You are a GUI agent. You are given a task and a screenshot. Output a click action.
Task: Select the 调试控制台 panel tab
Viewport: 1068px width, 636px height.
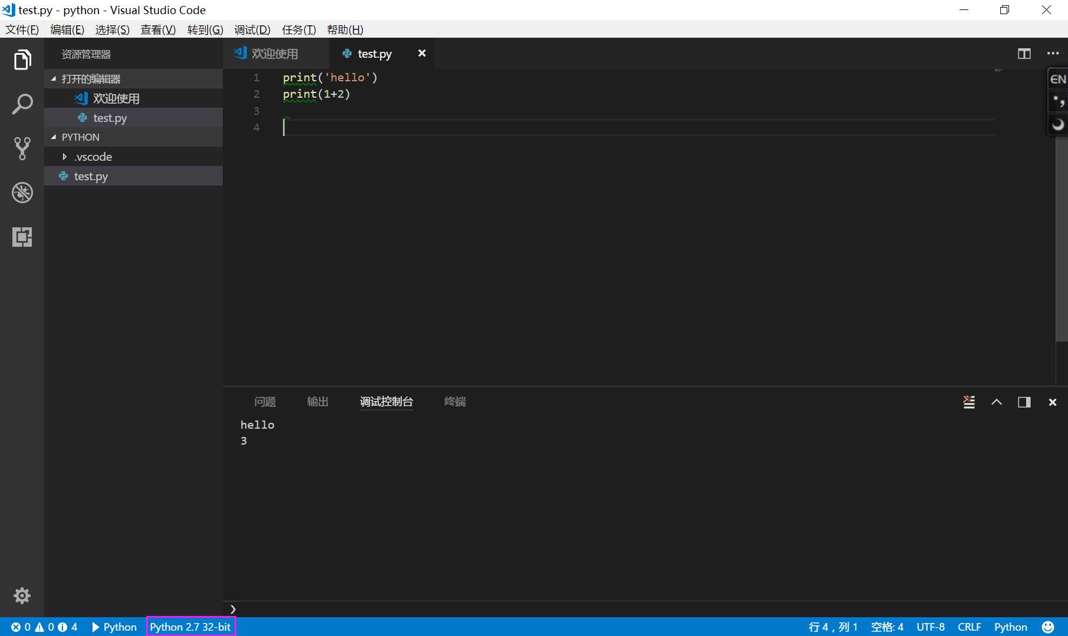pyautogui.click(x=387, y=402)
